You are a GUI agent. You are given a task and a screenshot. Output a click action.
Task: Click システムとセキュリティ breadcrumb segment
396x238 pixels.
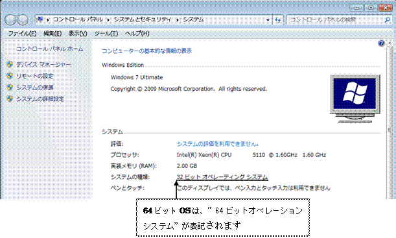pos(143,19)
